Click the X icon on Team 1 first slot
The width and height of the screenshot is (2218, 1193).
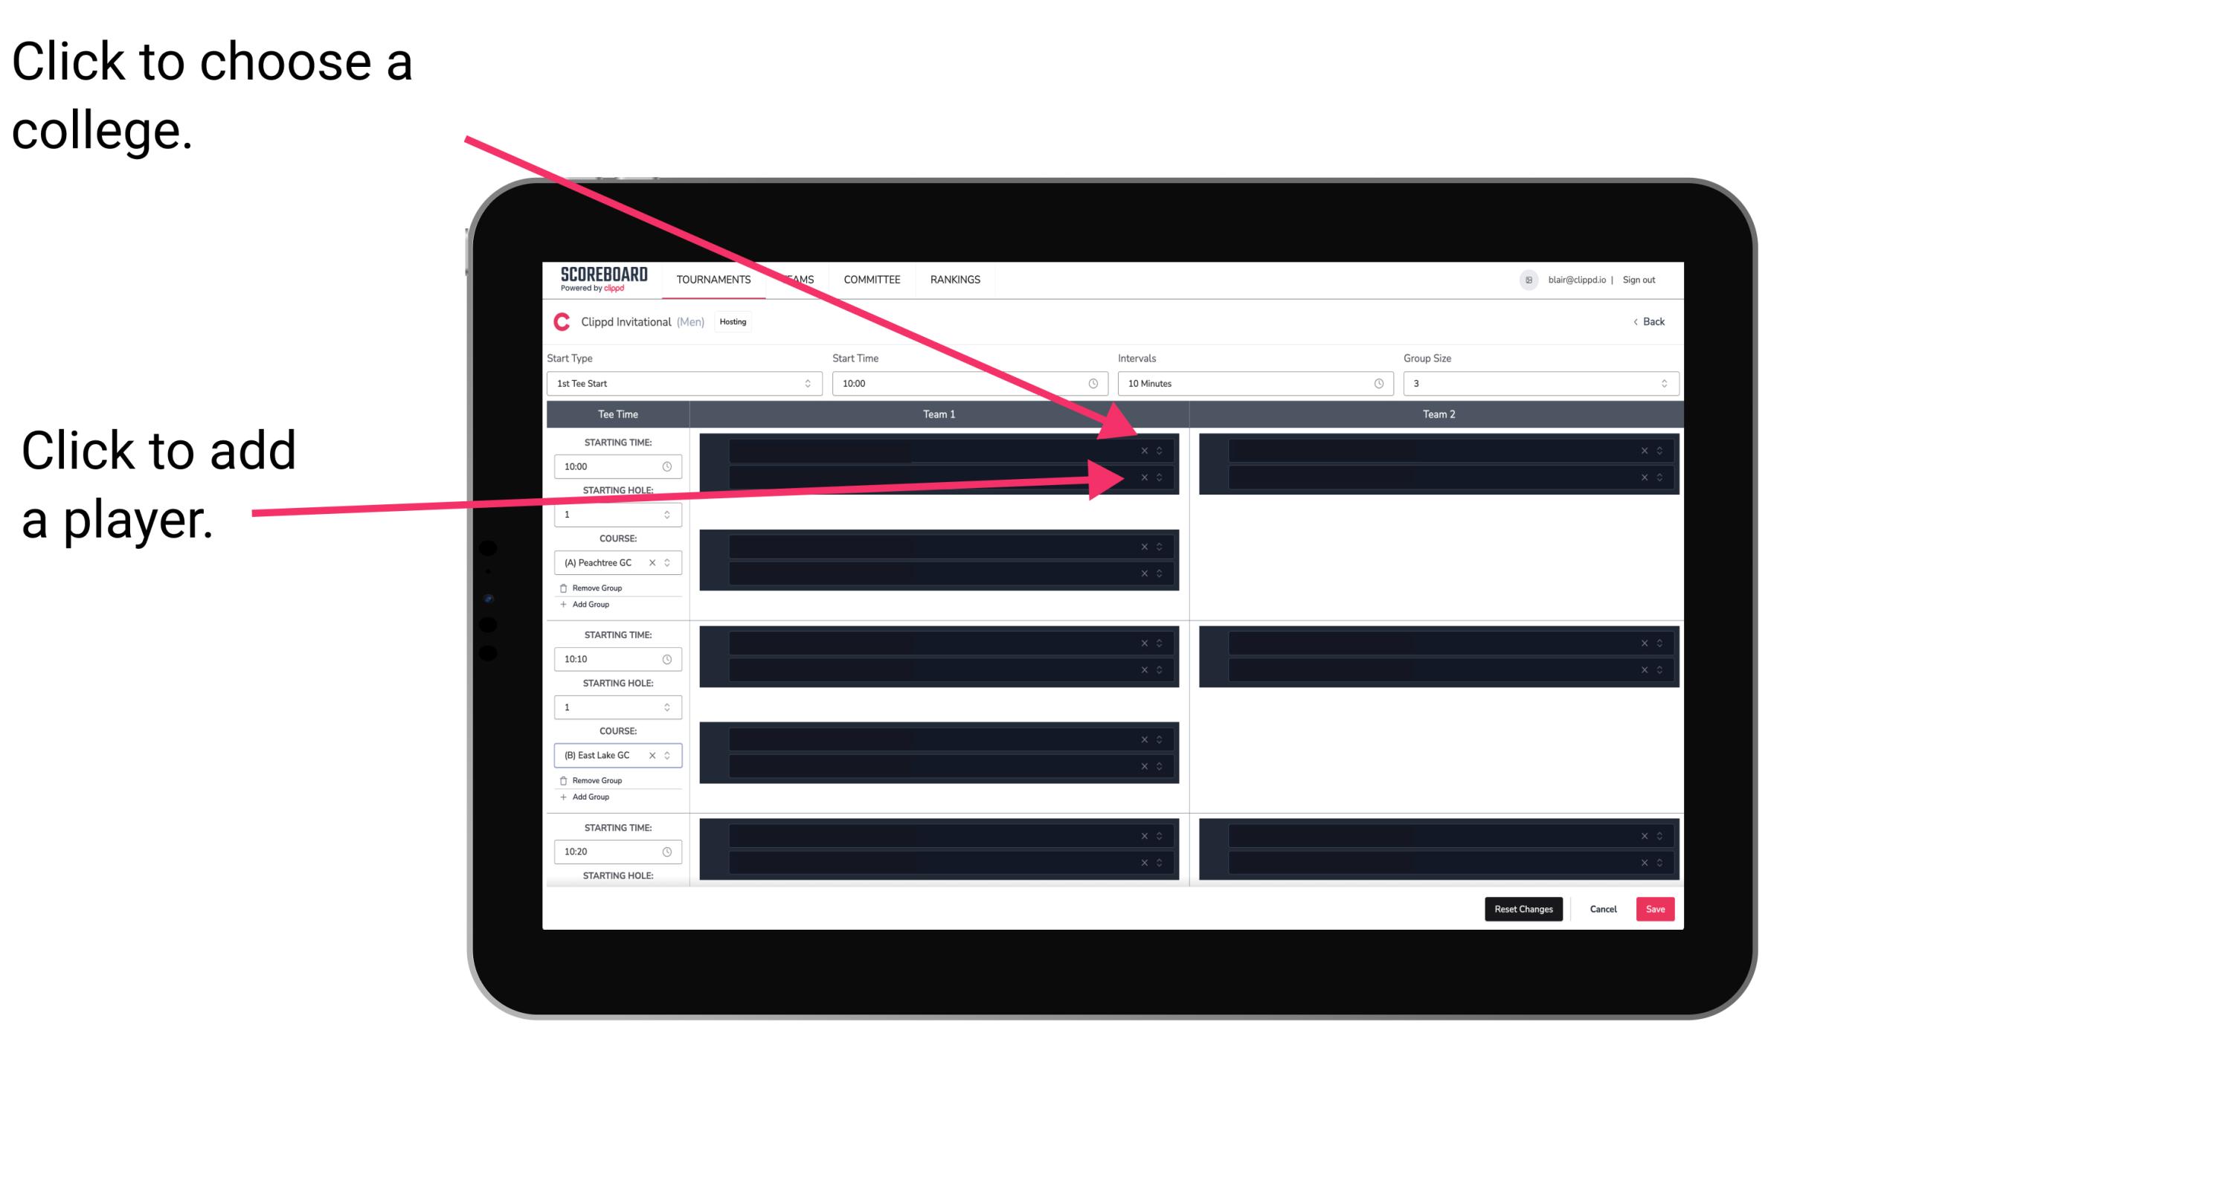(x=1144, y=451)
